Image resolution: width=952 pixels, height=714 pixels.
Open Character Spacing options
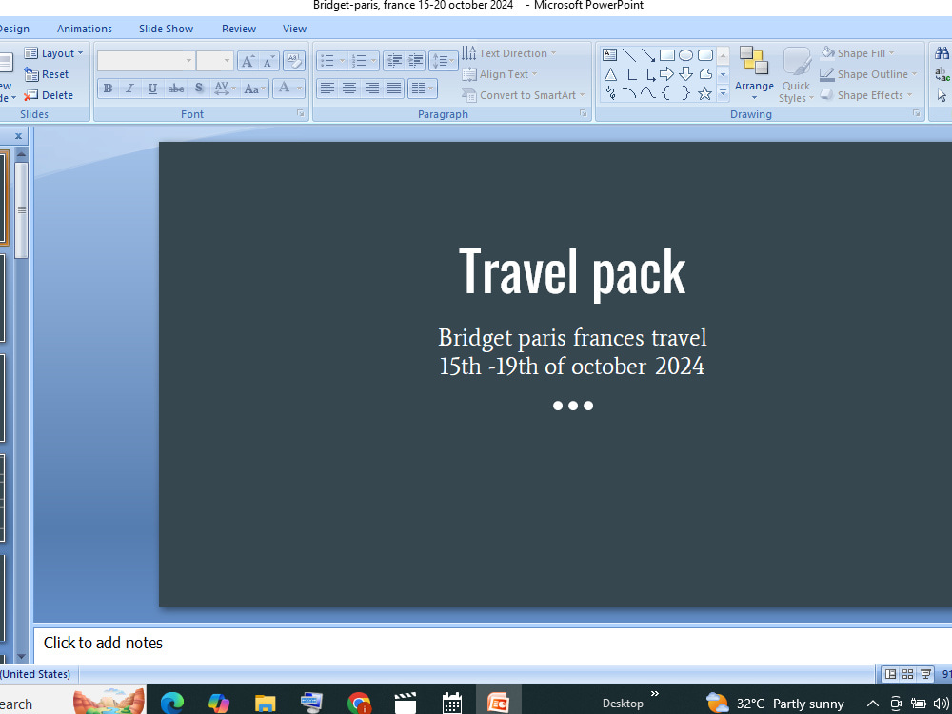224,89
